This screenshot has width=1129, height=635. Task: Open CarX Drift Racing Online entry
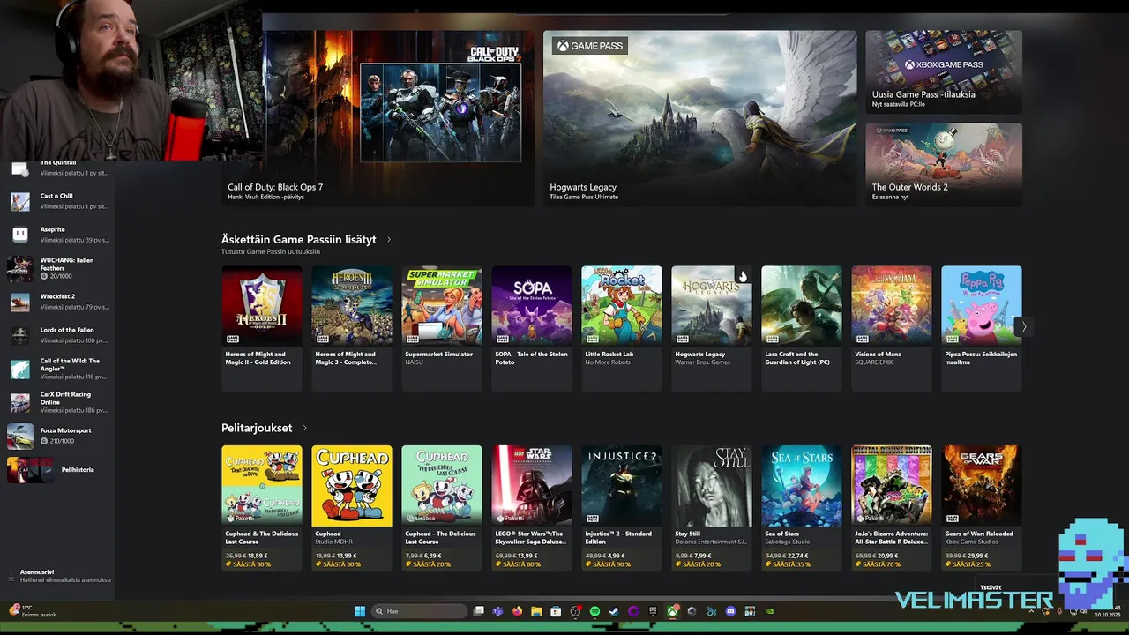click(58, 402)
